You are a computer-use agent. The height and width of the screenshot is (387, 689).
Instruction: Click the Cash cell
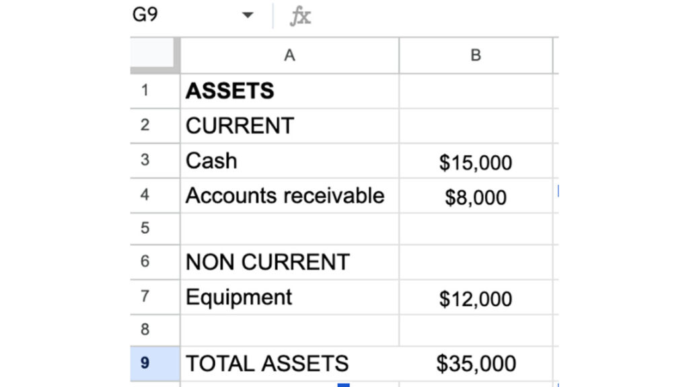click(289, 160)
